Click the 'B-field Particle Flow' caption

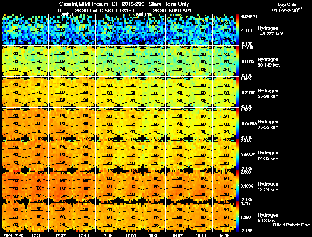pyautogui.click(x=291, y=225)
